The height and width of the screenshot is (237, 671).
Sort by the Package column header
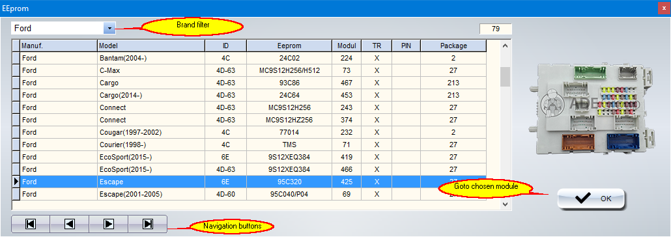453,46
